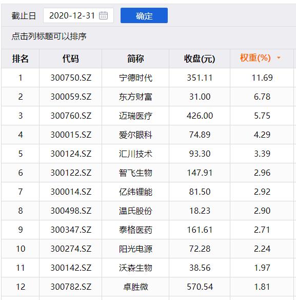The image size is (296, 300).
Task: Click weight value 2.24
Action: [x=262, y=249]
